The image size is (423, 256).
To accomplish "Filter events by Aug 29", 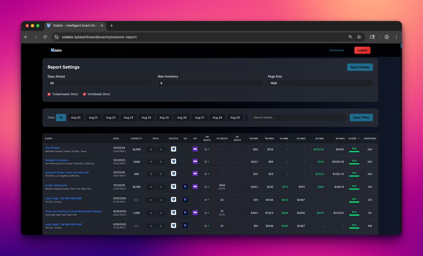I will (235, 118).
